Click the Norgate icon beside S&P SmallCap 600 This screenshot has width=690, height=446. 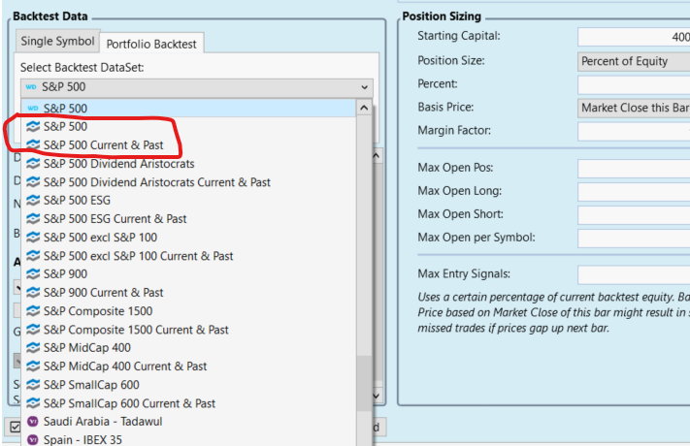point(33,385)
